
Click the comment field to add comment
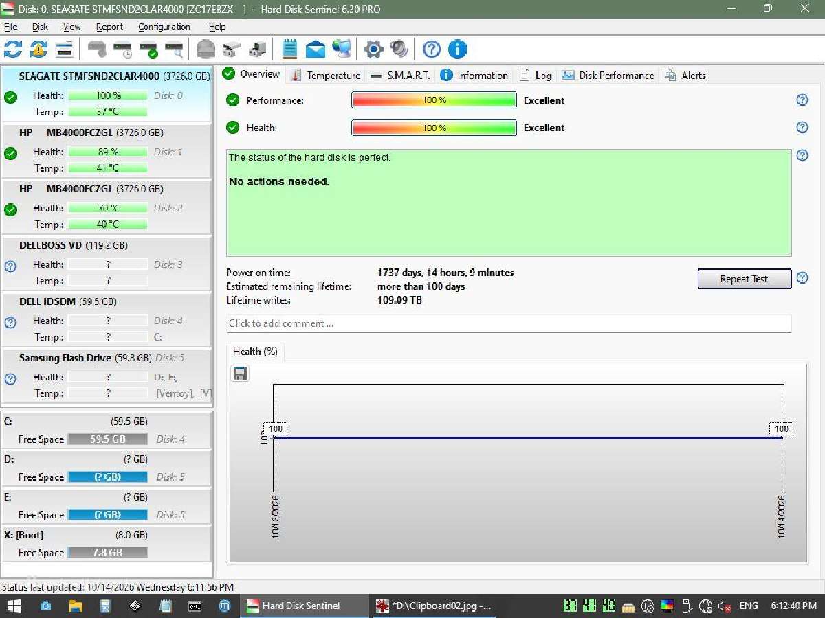[509, 323]
